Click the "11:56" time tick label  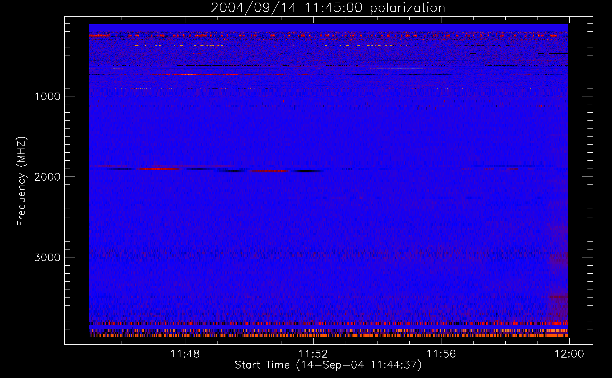pyautogui.click(x=441, y=354)
